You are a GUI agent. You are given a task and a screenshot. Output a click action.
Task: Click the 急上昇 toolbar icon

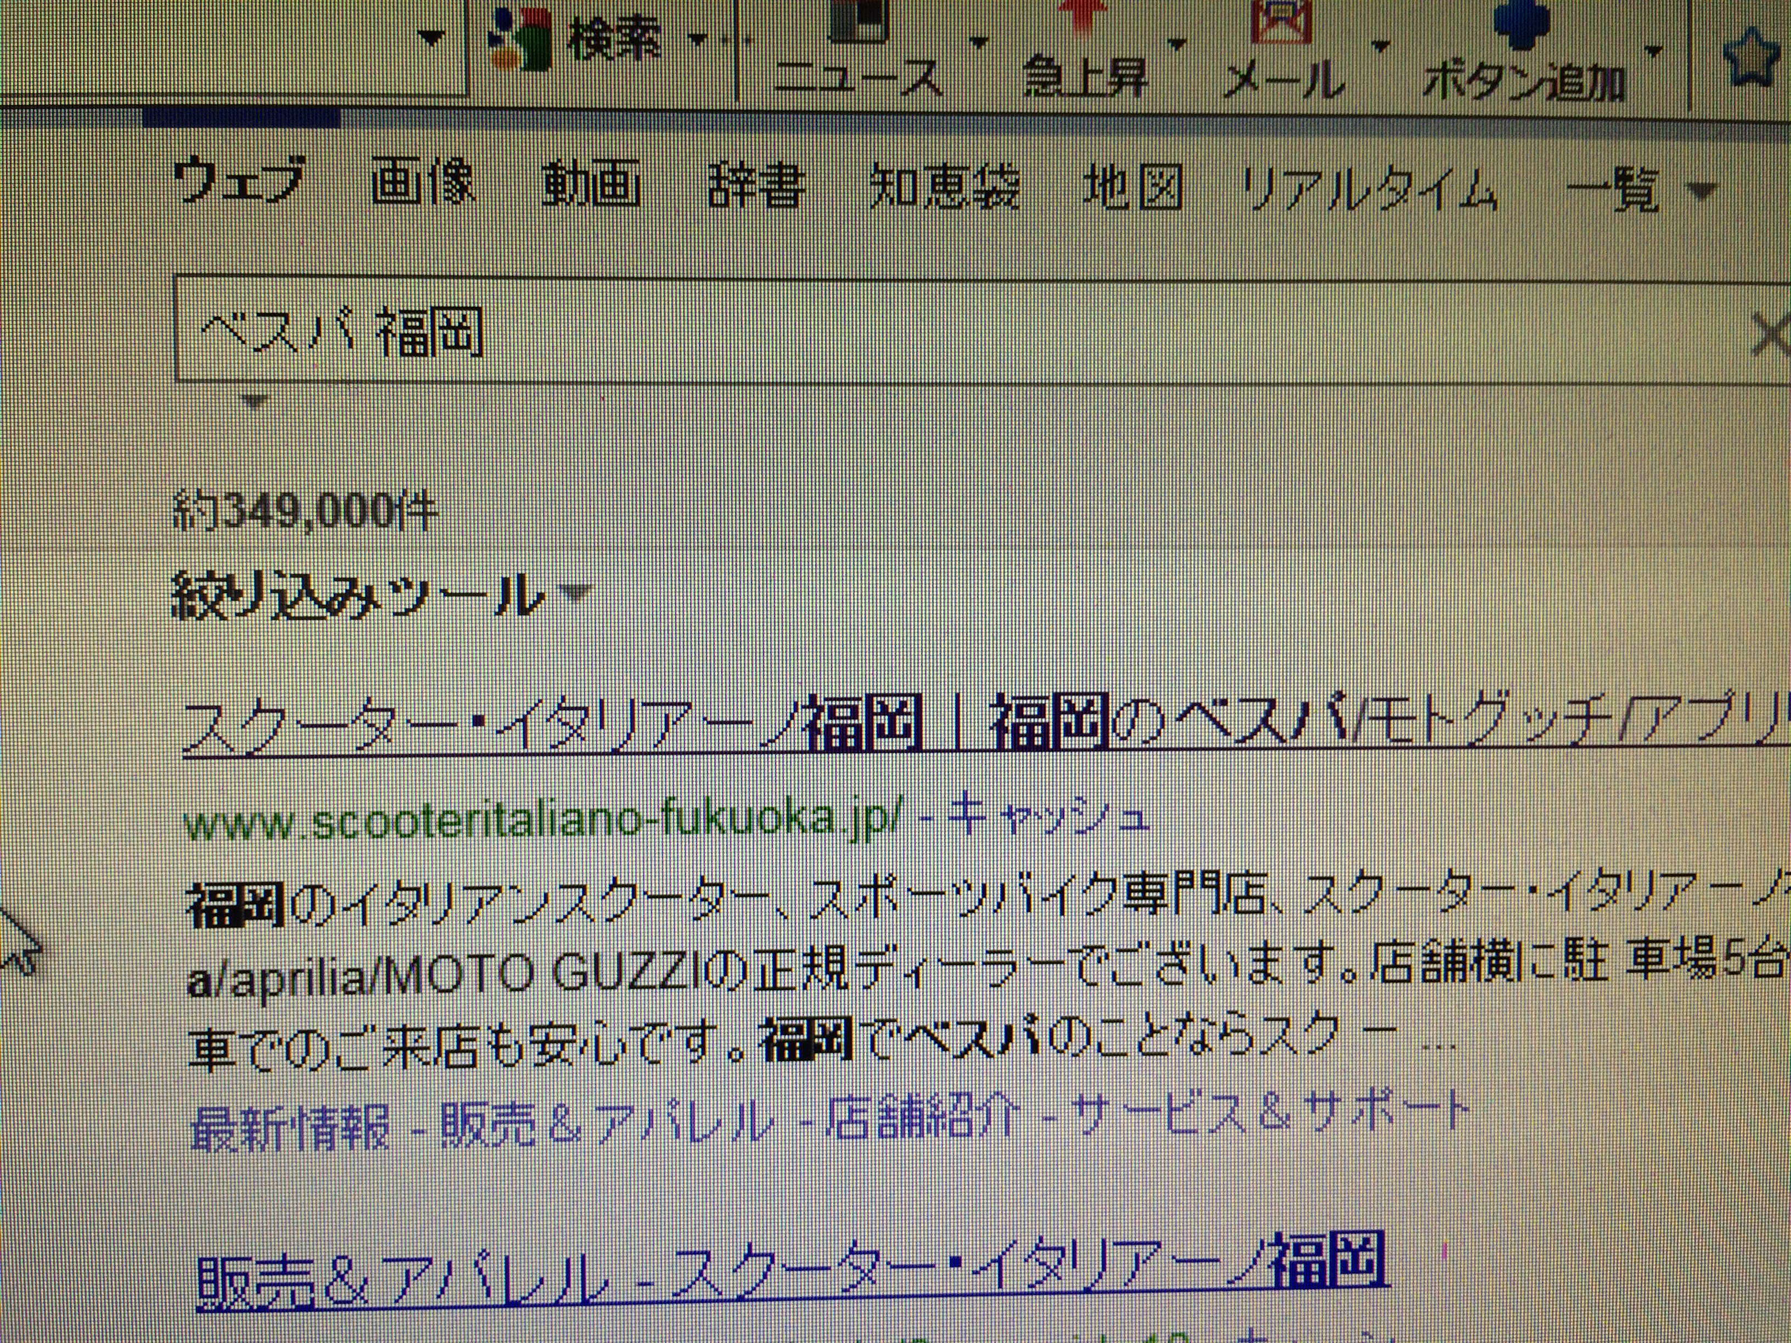[1083, 18]
